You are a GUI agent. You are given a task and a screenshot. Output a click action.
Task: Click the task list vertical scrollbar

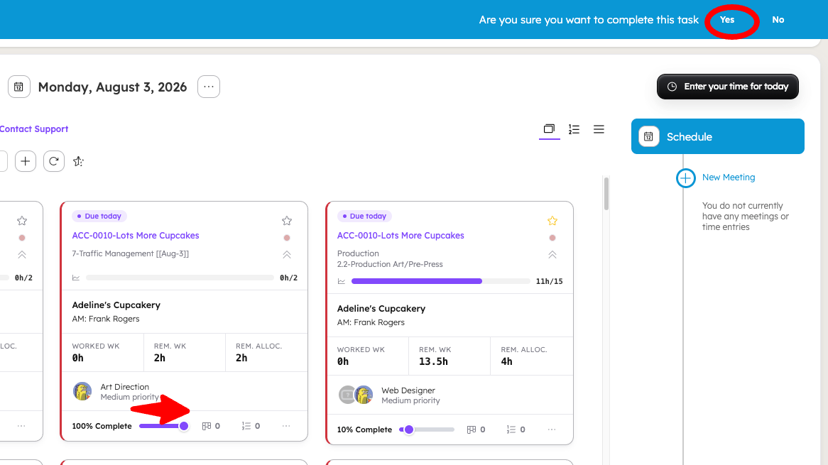pyautogui.click(x=606, y=194)
